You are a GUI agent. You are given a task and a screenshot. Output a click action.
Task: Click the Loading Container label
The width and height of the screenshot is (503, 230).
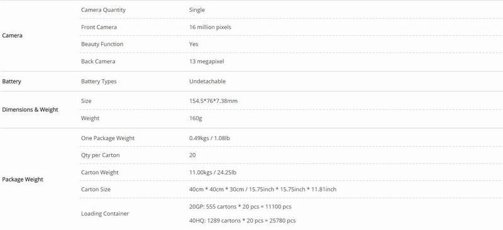coord(105,214)
